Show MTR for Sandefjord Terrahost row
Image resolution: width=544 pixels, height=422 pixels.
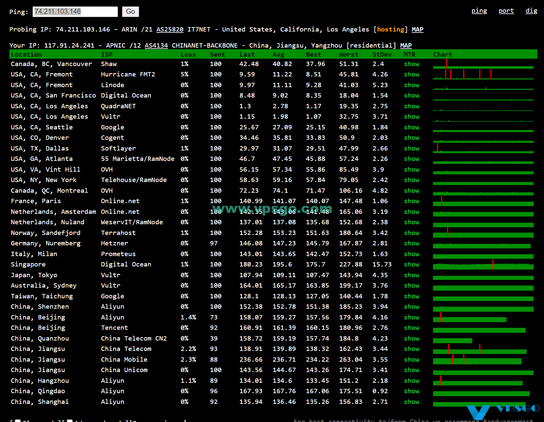point(412,233)
